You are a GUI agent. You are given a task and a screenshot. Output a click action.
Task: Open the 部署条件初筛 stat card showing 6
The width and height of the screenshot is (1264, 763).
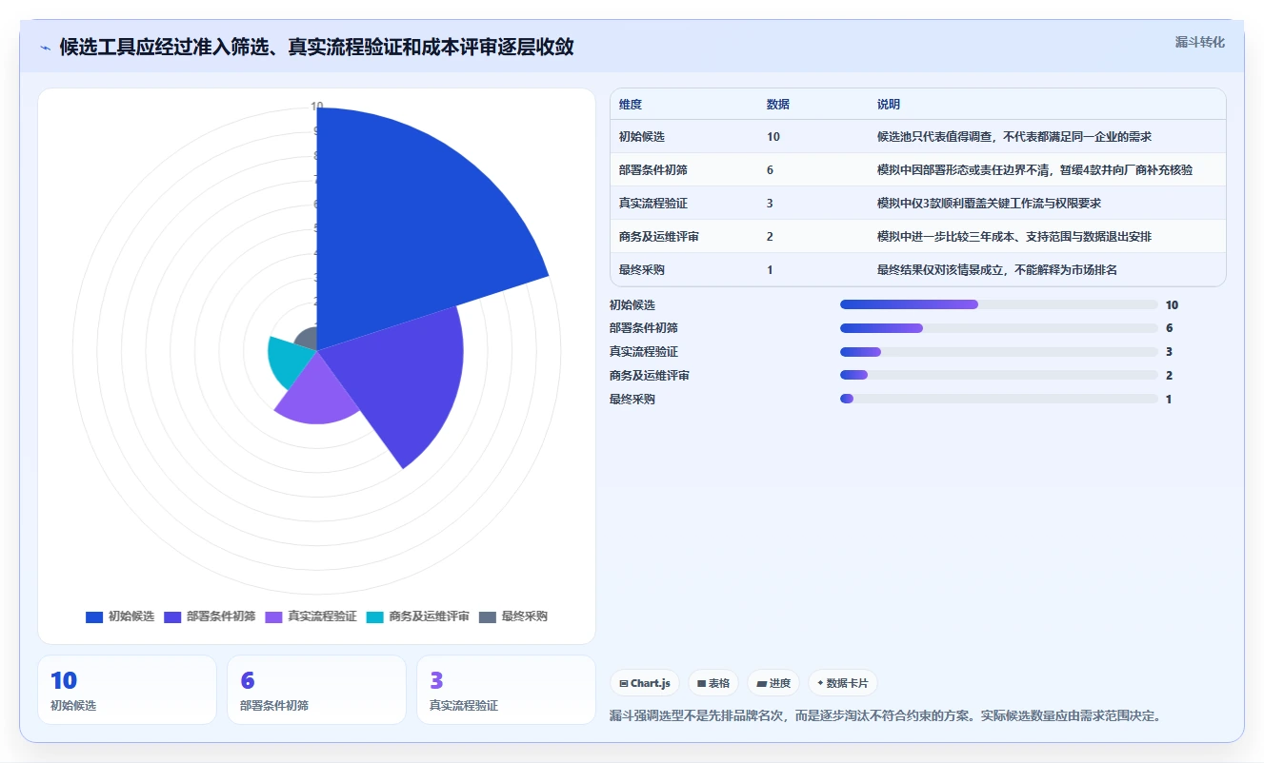(x=317, y=690)
